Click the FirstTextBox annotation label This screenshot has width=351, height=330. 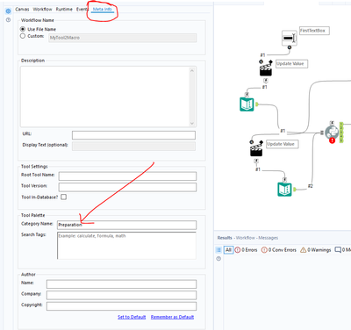point(314,31)
